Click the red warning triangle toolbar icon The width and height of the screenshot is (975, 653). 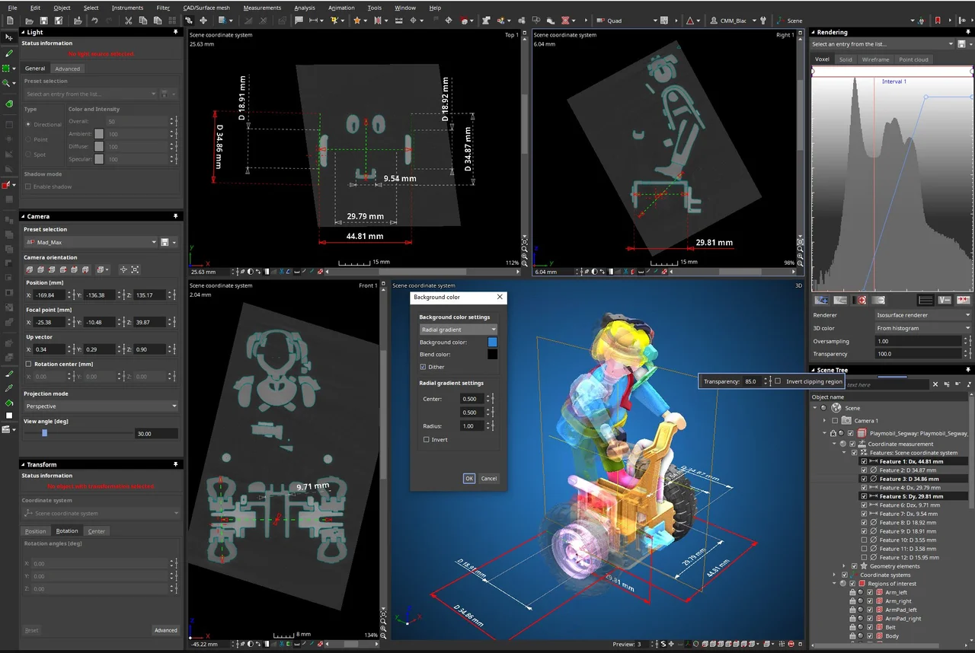(x=690, y=21)
